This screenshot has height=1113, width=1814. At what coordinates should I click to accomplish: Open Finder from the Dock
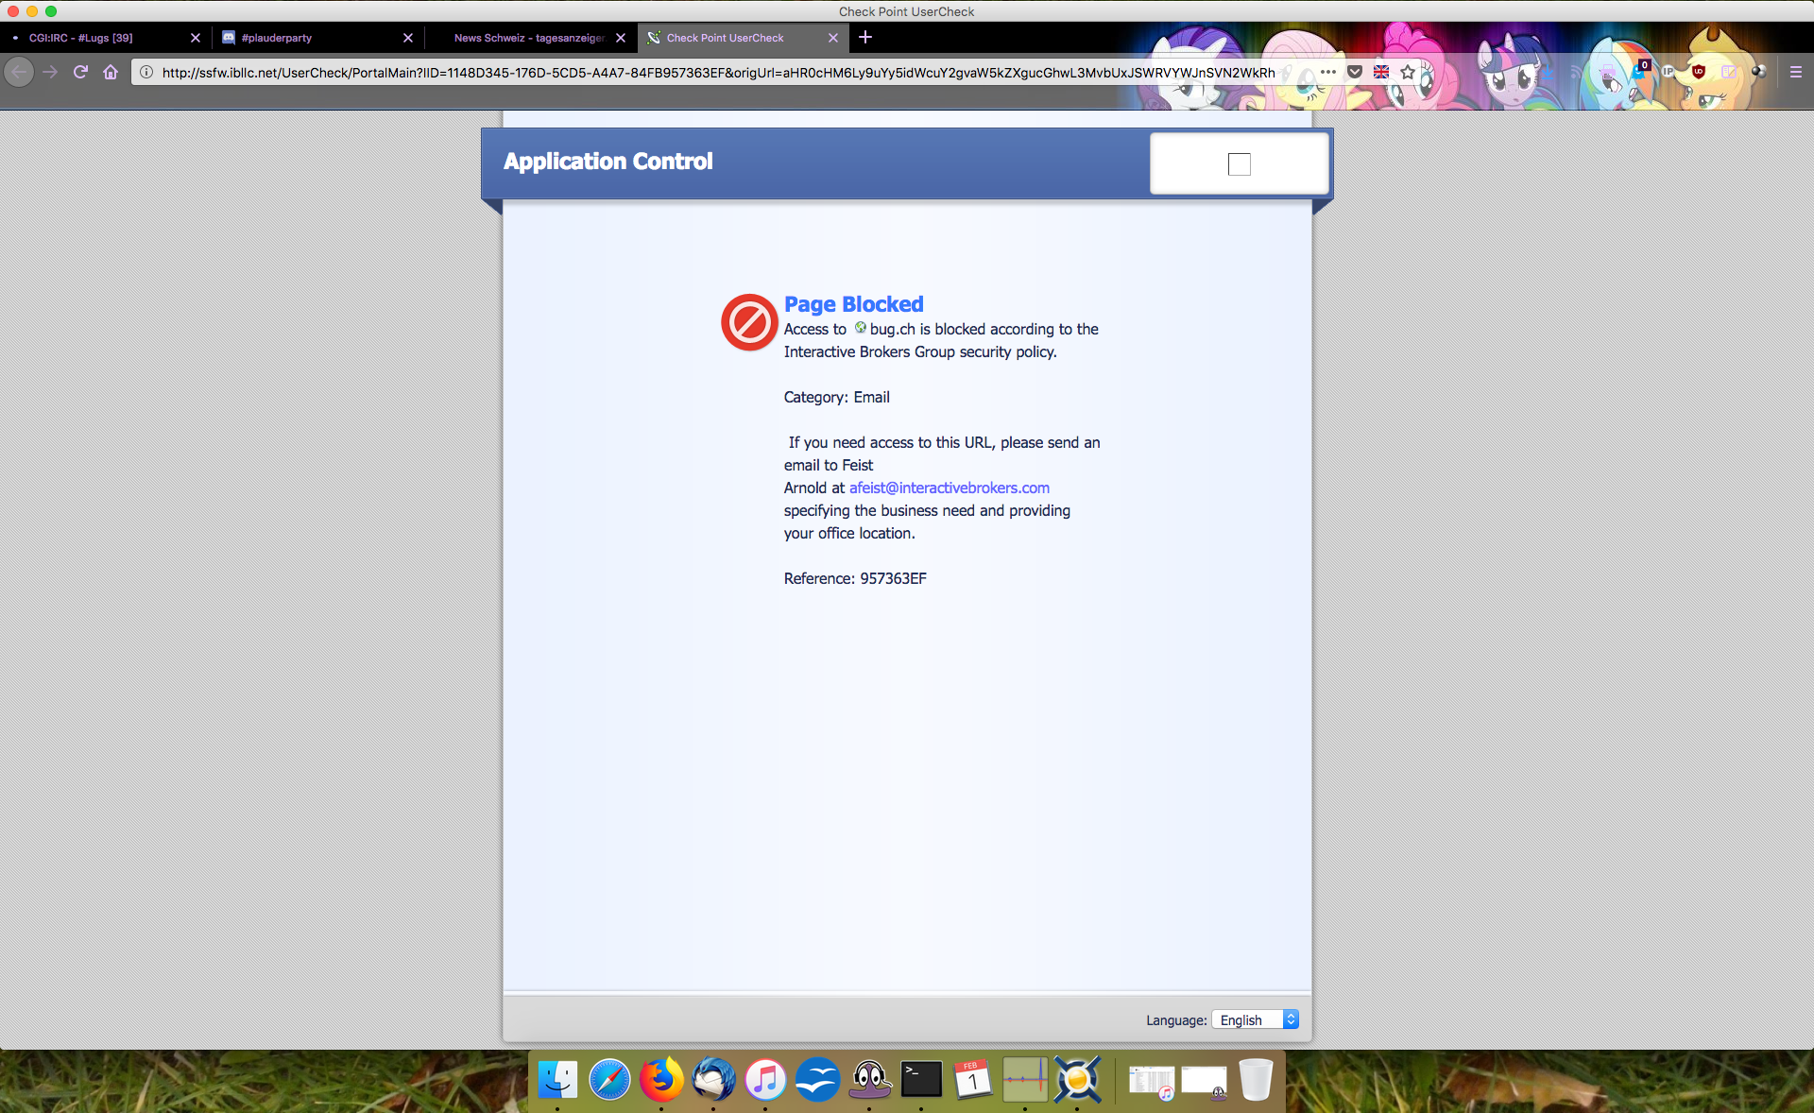click(x=557, y=1079)
